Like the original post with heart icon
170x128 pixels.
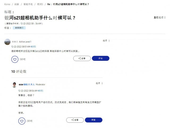tap(15, 59)
